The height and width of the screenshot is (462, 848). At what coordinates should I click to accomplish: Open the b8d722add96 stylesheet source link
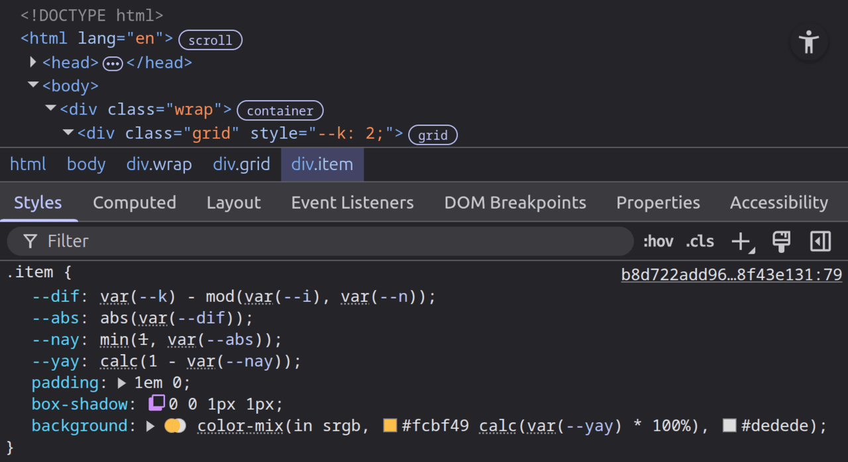(x=731, y=274)
